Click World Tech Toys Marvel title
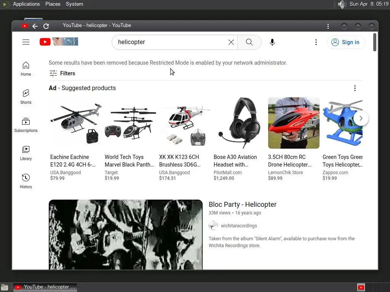Image resolution: width=390 pixels, height=292 pixels. tap(129, 161)
